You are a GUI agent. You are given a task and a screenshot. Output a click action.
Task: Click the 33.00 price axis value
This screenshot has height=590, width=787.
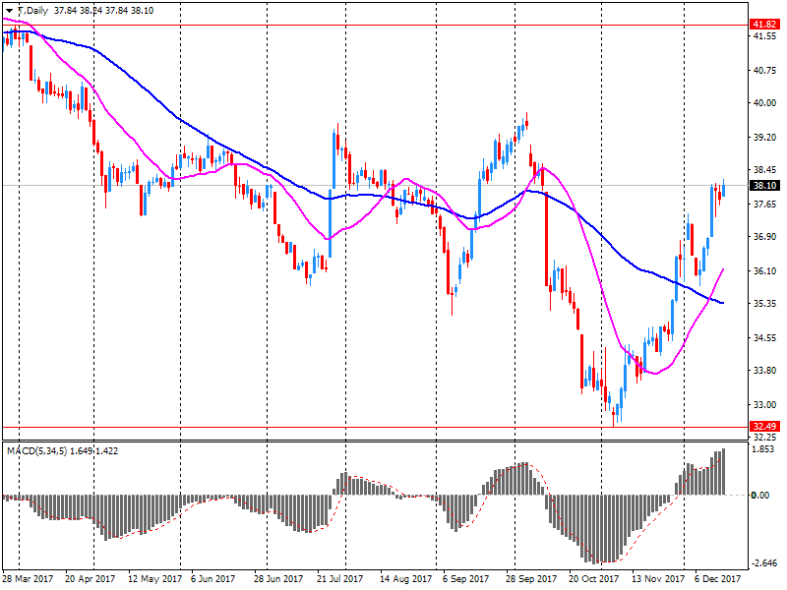[x=764, y=404]
